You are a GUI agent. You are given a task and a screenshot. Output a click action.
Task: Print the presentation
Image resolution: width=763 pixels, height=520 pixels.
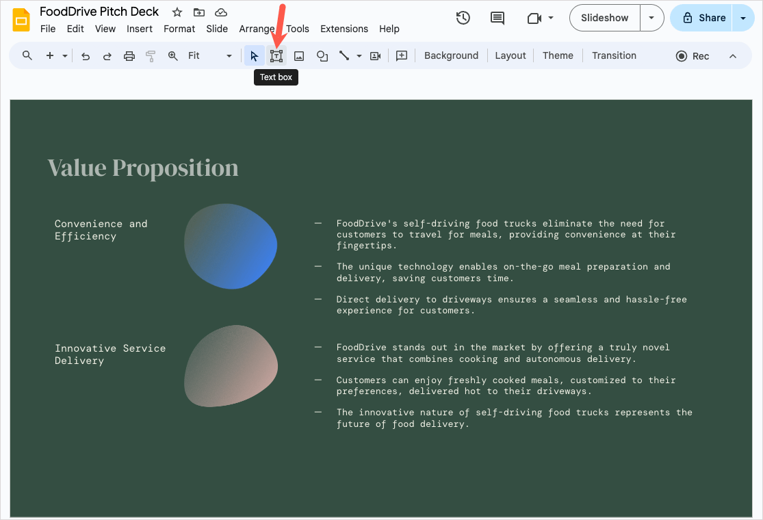[x=129, y=56]
